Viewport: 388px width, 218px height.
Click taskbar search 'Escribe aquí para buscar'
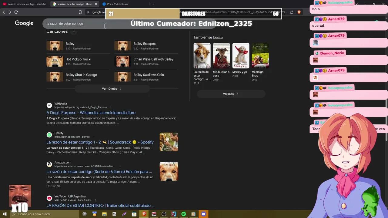coord(44,214)
